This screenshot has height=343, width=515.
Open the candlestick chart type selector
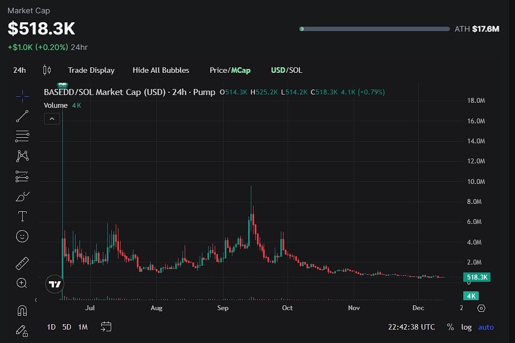click(47, 70)
